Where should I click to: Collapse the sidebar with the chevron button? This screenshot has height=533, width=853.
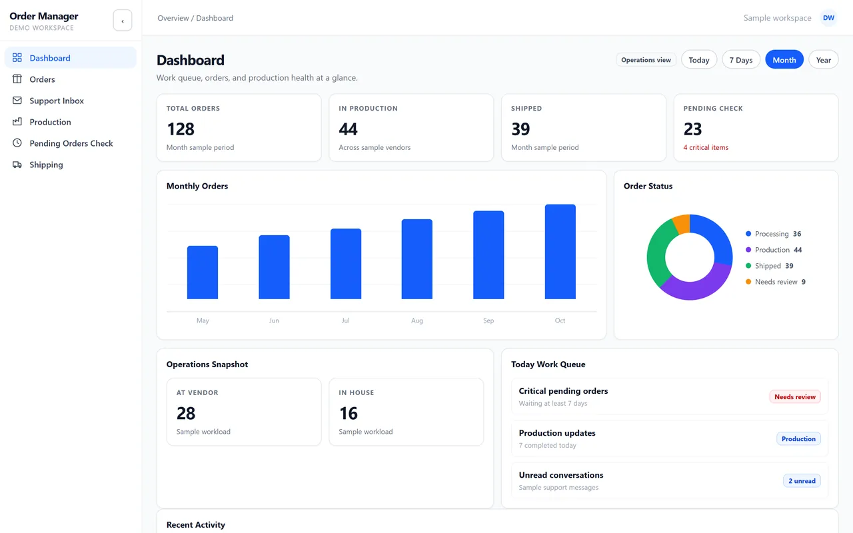[x=123, y=21]
